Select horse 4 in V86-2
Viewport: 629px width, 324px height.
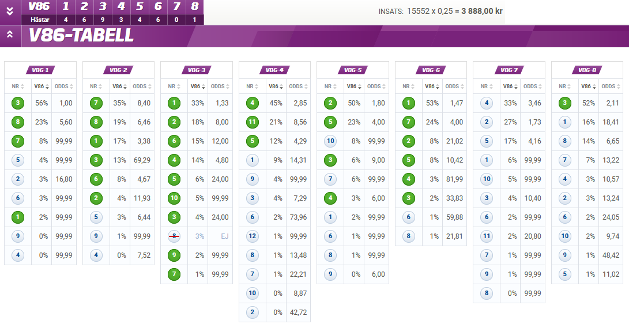[x=96, y=255]
